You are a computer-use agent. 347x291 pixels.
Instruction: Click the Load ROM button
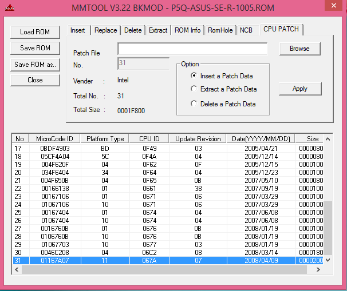pos(35,32)
